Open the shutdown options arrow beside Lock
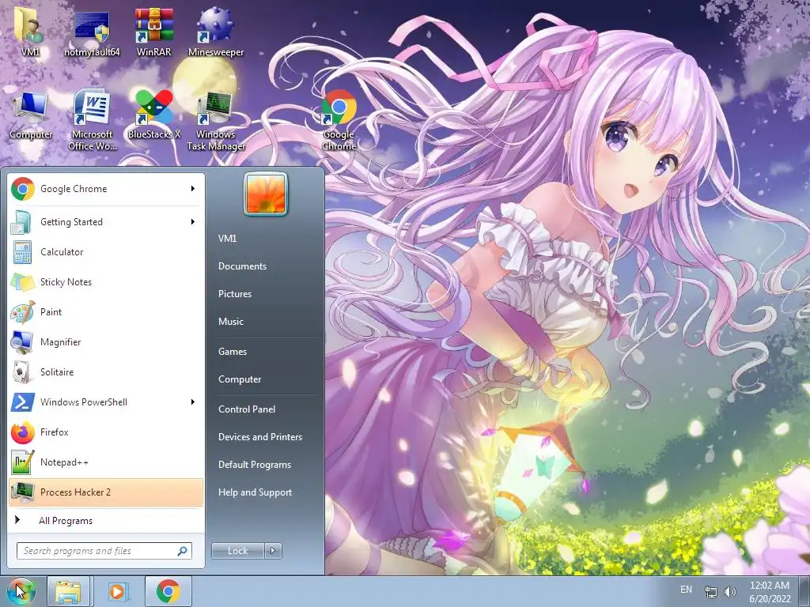The height and width of the screenshot is (607, 810). [273, 551]
